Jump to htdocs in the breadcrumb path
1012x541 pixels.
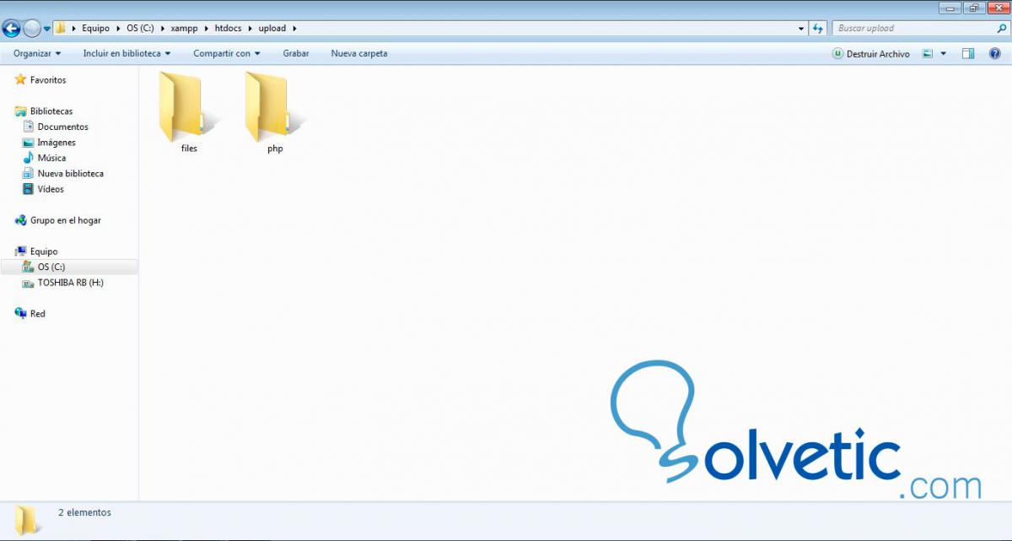click(229, 28)
